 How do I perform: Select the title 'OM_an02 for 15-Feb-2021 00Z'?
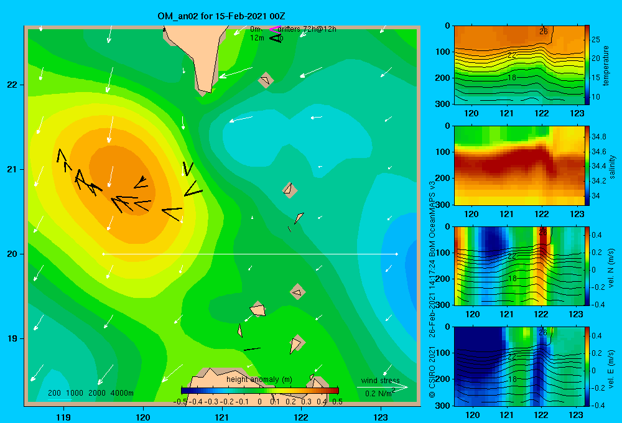coord(221,16)
